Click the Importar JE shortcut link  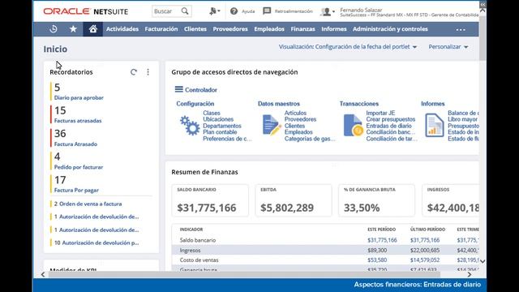point(380,113)
